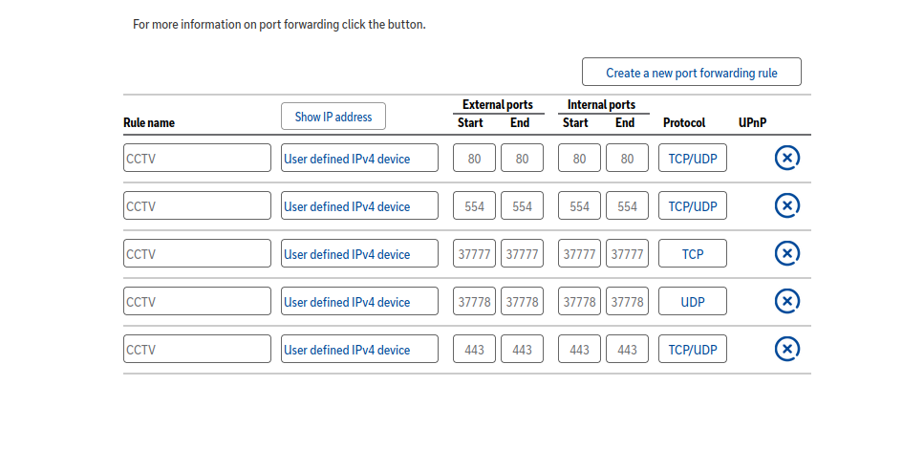This screenshot has width=924, height=450.
Task: Open device dropdown for port 37777 rule
Action: pyautogui.click(x=359, y=254)
